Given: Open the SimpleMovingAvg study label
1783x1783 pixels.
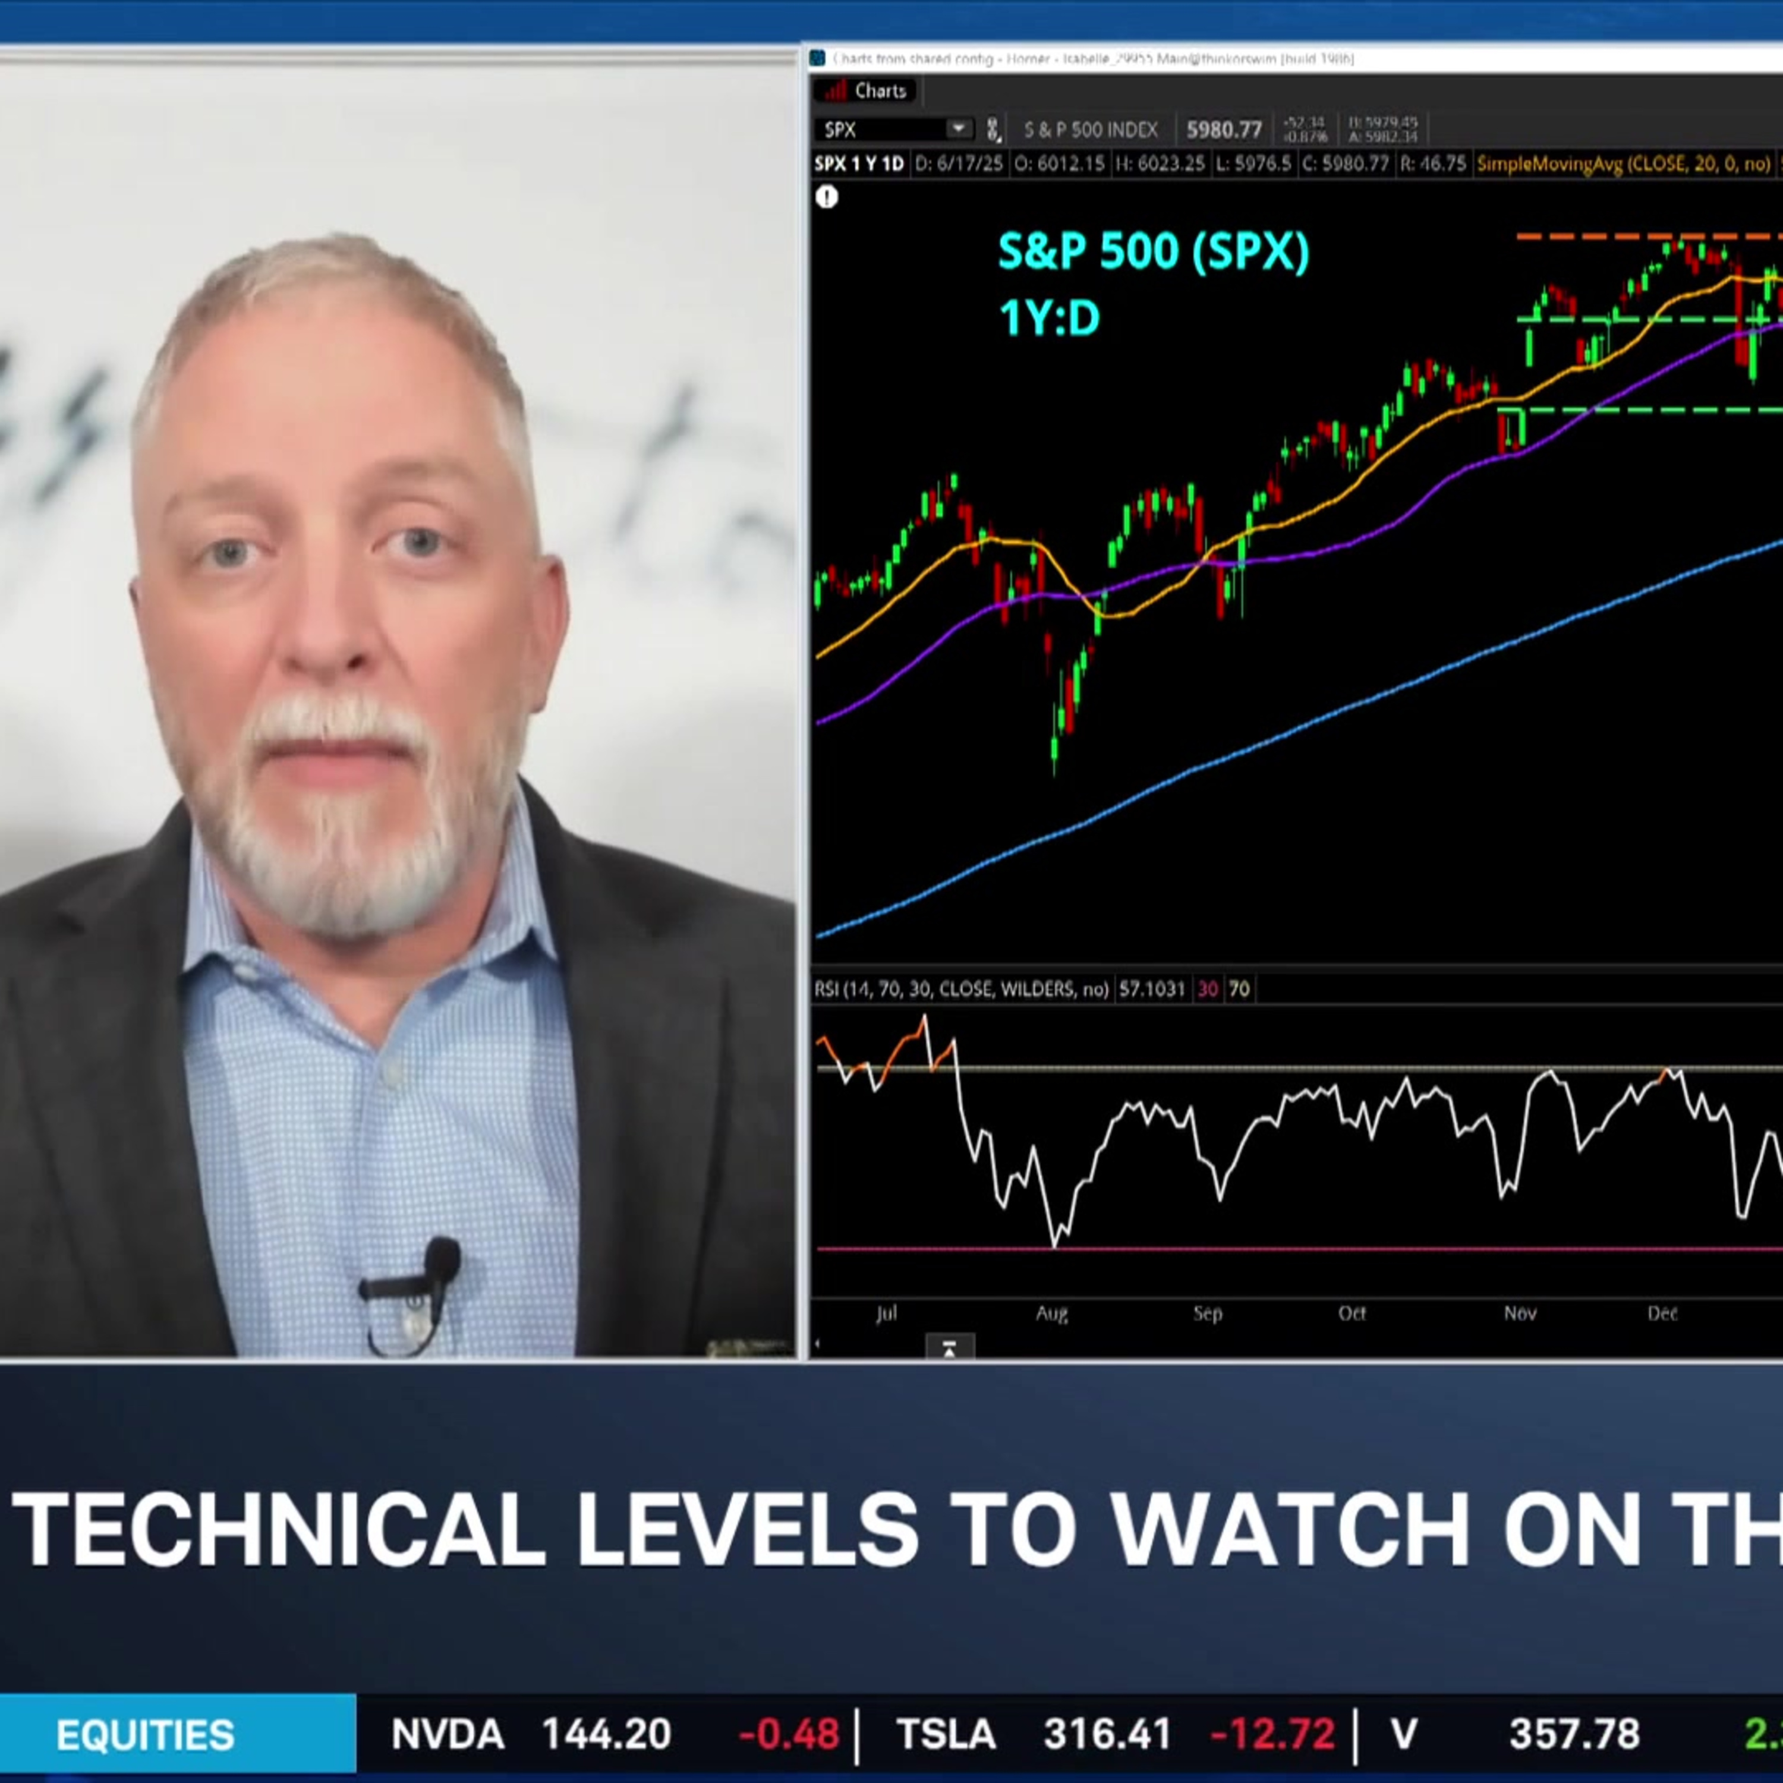Looking at the screenshot, I should (1623, 164).
